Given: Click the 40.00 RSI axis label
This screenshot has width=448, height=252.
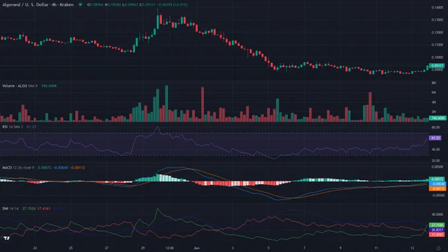Looking at the screenshot, I should (435, 149).
